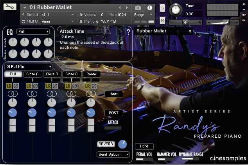Toggle LR stereo icon on Close A channel

(x=29, y=86)
